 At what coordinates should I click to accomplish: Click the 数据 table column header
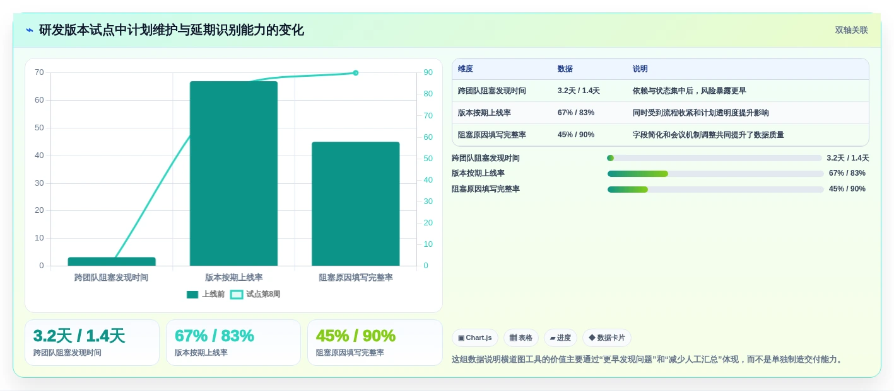point(565,69)
